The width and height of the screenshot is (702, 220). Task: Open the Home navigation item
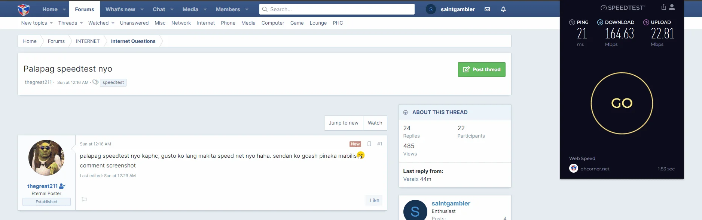[x=50, y=9]
